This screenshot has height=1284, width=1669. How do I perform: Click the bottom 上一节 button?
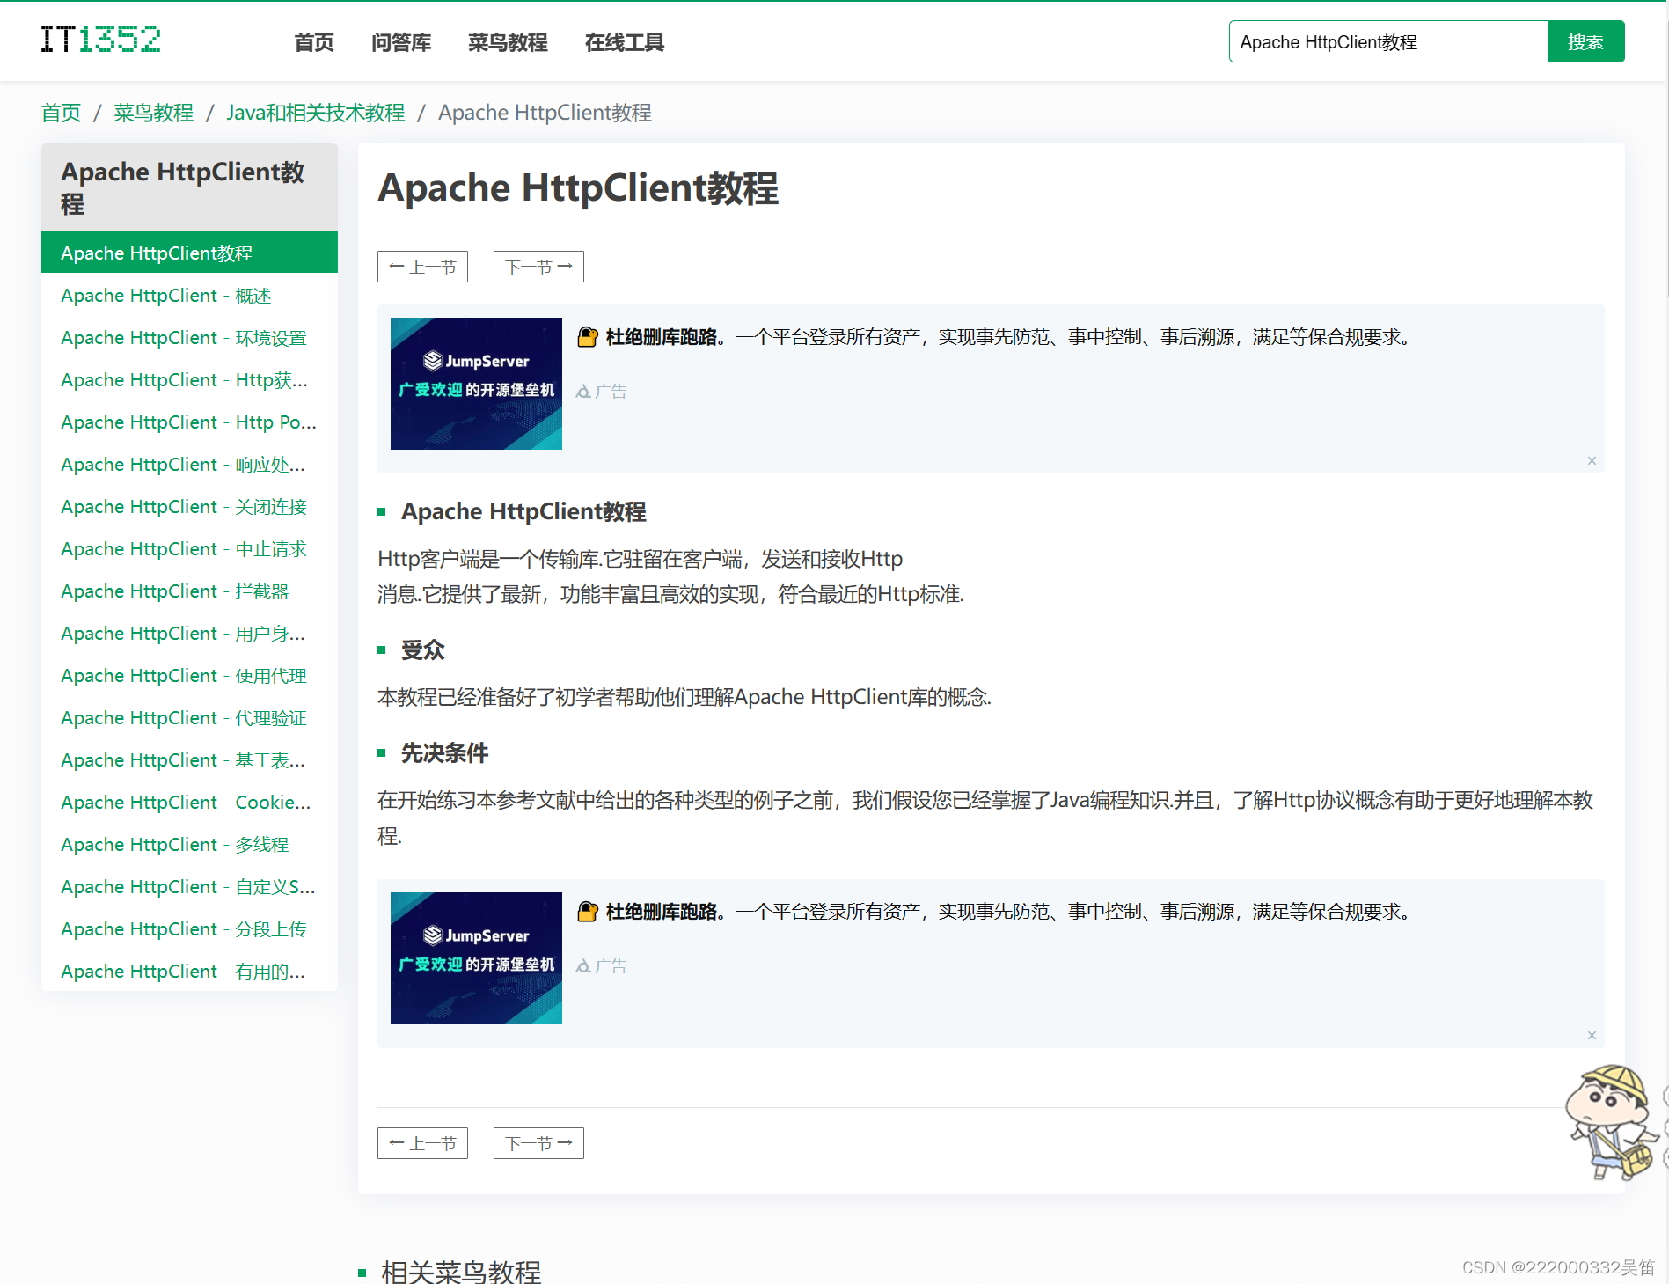pos(422,1143)
